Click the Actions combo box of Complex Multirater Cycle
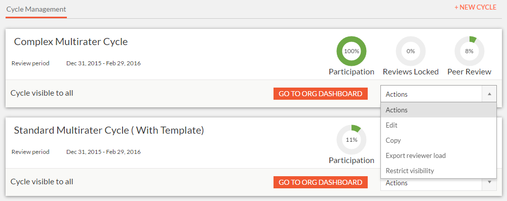The height and width of the screenshot is (201, 507). (439, 94)
